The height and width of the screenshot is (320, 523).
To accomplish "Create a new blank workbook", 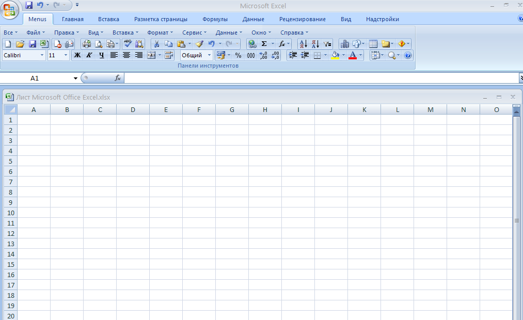I will tap(8, 44).
